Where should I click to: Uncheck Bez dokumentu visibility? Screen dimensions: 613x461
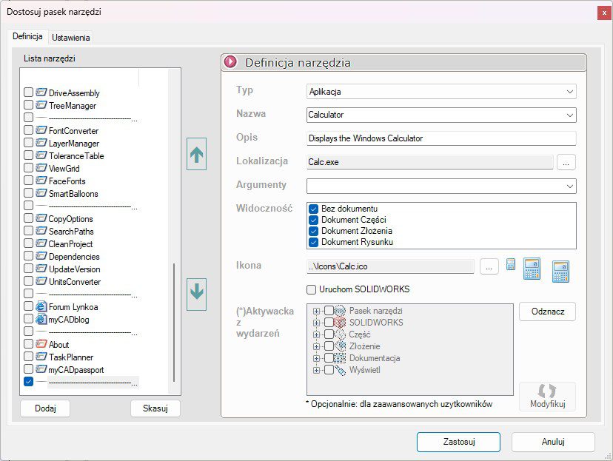point(313,209)
